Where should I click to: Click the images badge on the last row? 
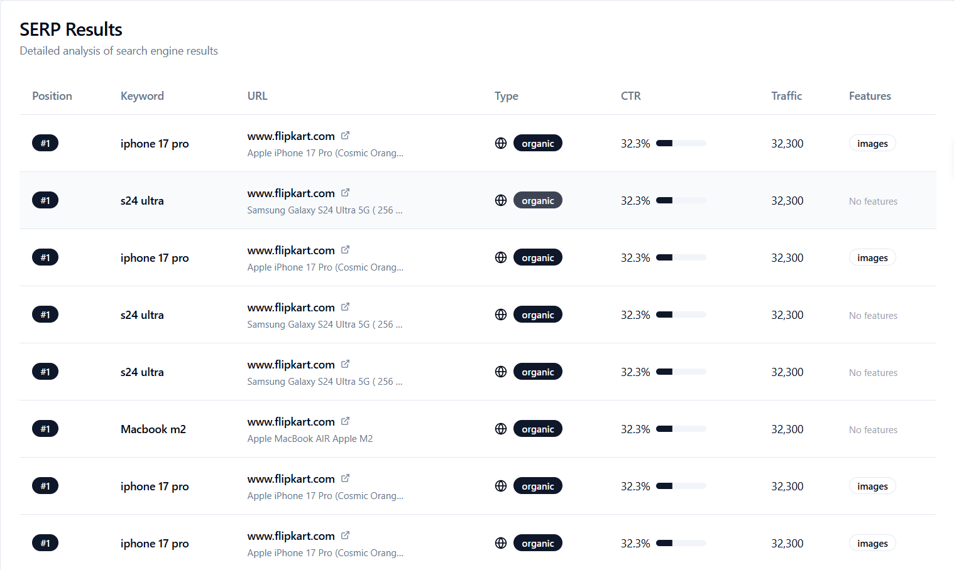872,542
